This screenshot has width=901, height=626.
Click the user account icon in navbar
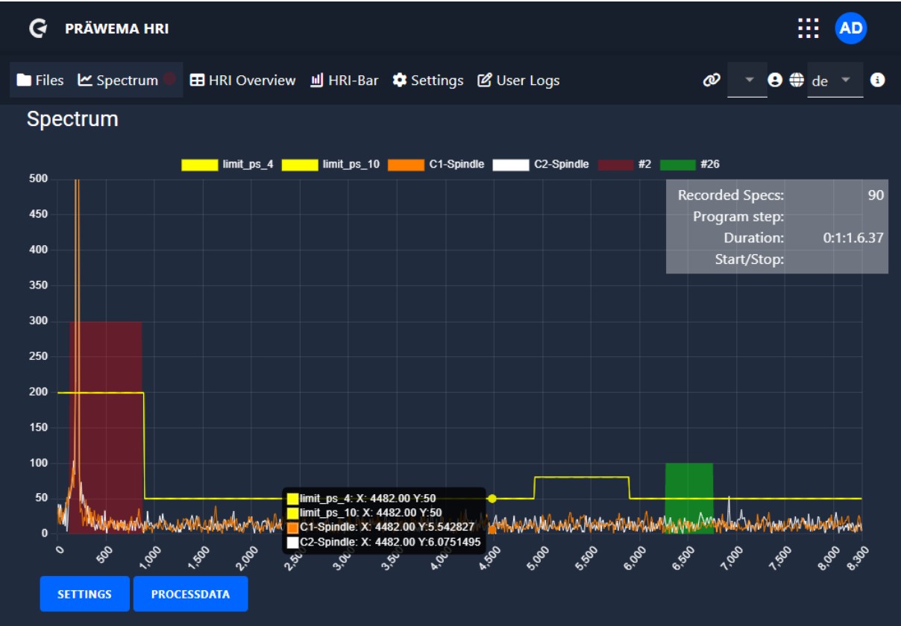(x=775, y=80)
